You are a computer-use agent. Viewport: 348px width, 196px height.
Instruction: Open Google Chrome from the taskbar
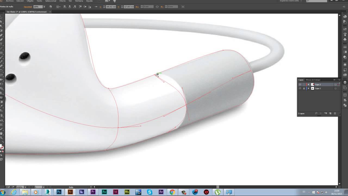172,192
